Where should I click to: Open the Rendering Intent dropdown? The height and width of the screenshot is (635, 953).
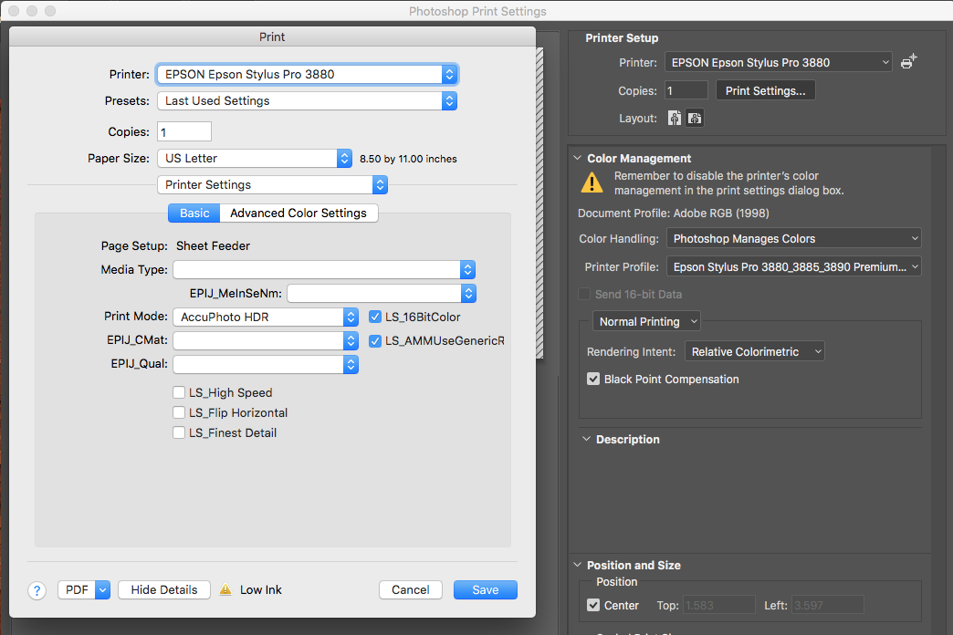click(x=754, y=351)
